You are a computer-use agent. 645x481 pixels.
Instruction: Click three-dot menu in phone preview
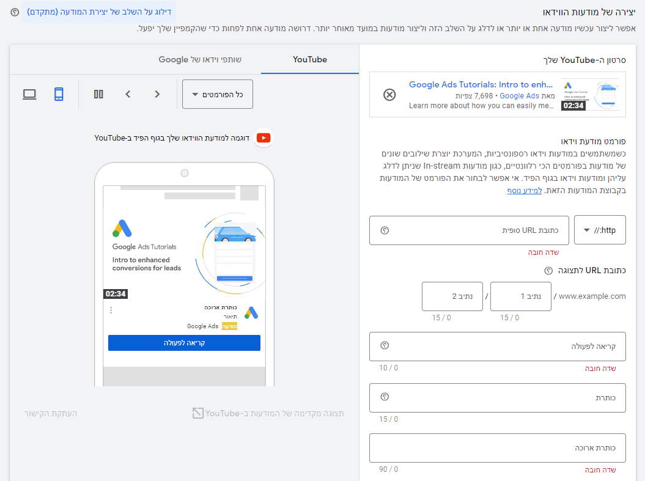[x=111, y=310]
